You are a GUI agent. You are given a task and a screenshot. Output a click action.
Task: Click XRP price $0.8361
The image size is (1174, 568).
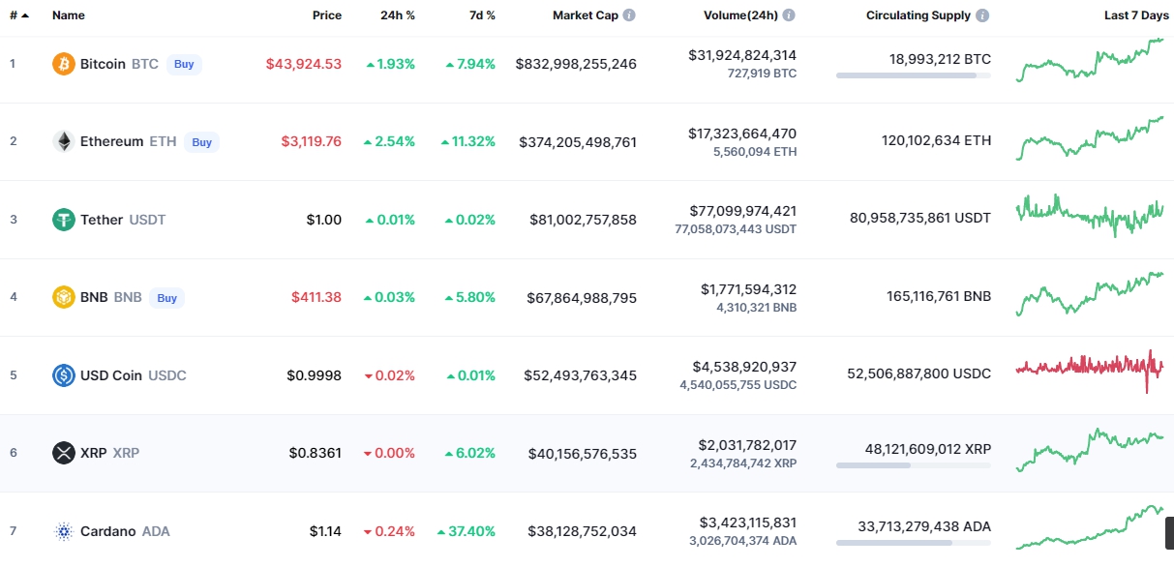click(x=316, y=452)
